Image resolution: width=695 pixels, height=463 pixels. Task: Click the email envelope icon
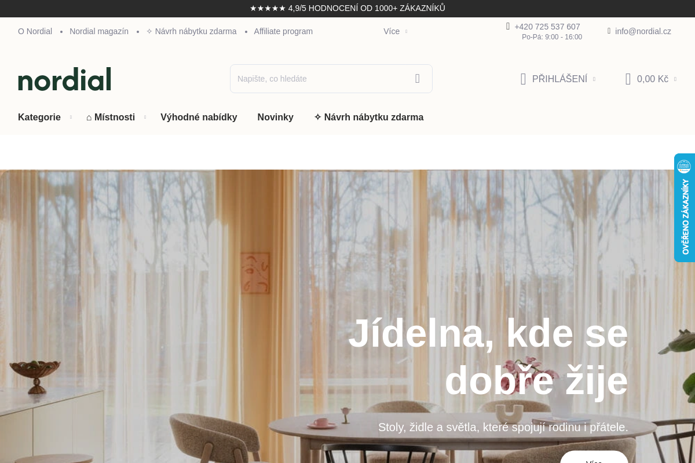tap(609, 31)
